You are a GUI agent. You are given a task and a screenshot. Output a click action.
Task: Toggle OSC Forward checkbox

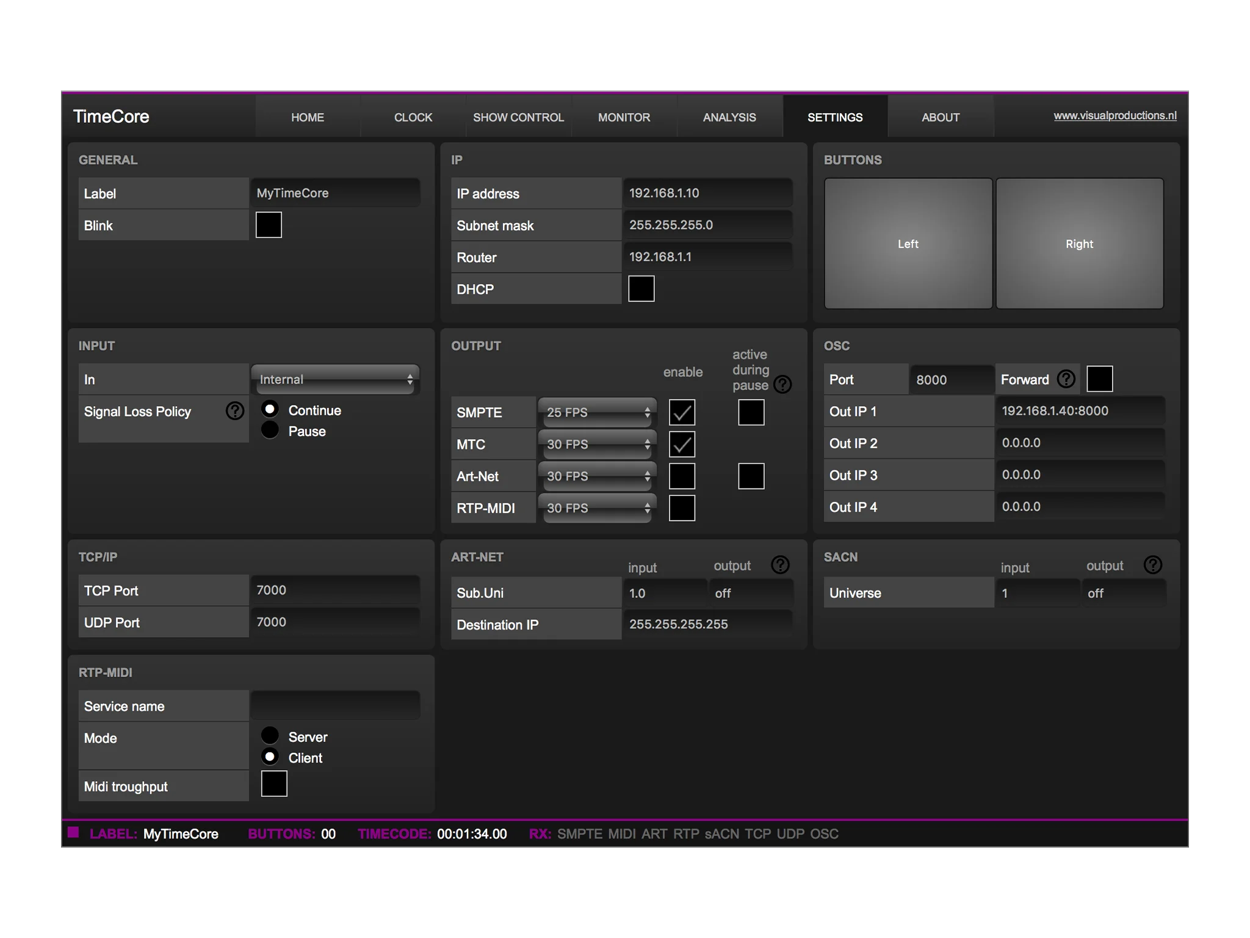1100,379
